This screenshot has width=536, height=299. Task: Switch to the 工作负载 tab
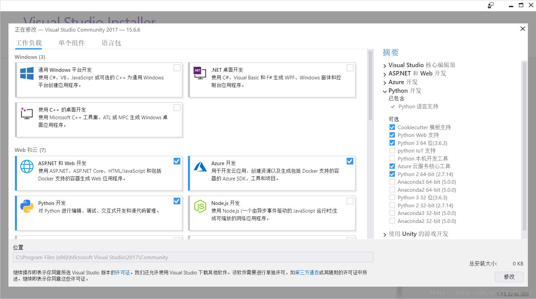(29, 43)
